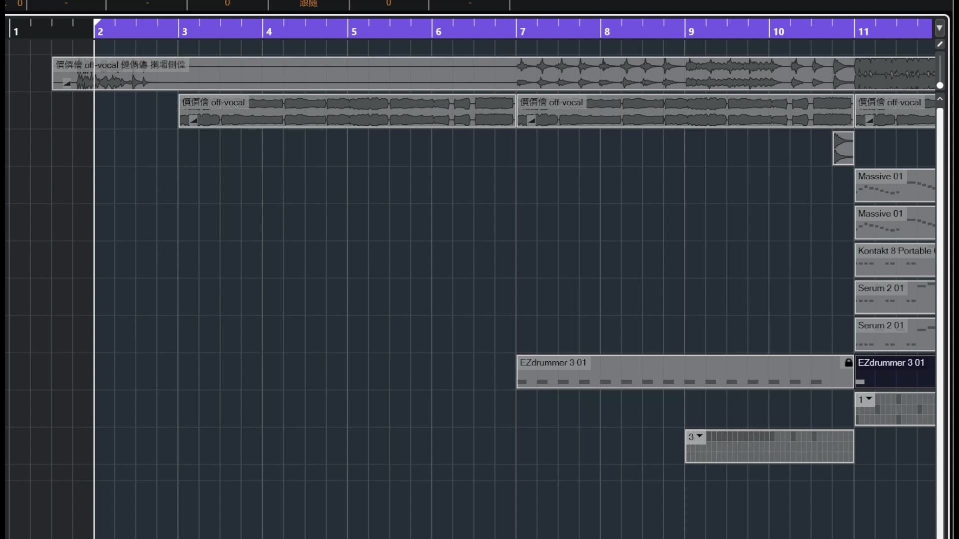Click bar 8 in the ruler
Viewport: 959px width, 539px height.
click(x=607, y=31)
